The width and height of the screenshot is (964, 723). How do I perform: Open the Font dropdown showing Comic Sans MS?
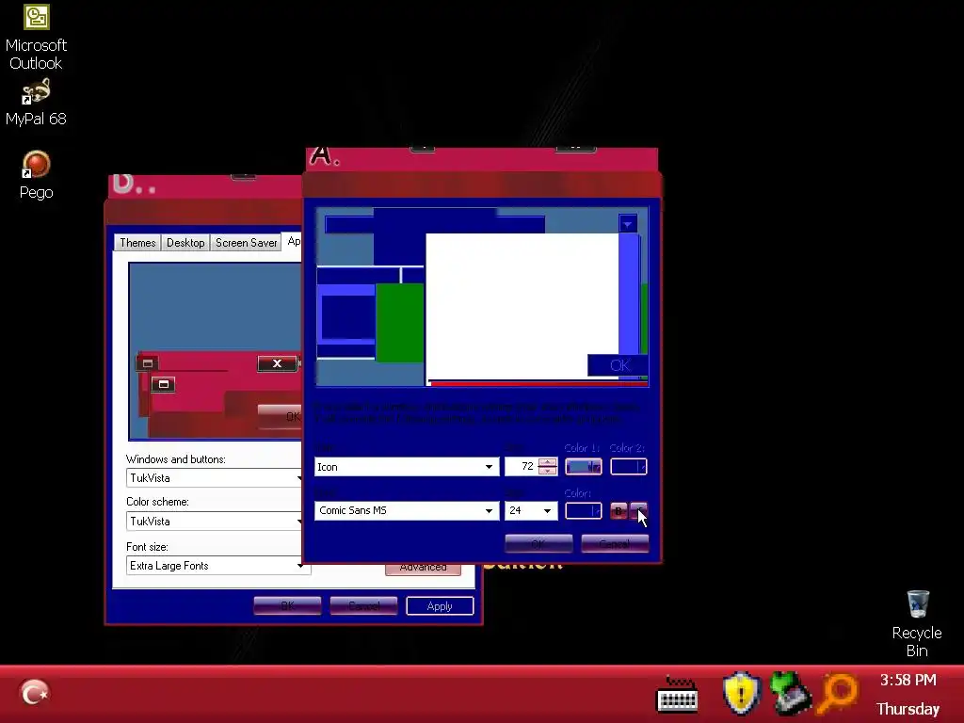[x=407, y=510]
